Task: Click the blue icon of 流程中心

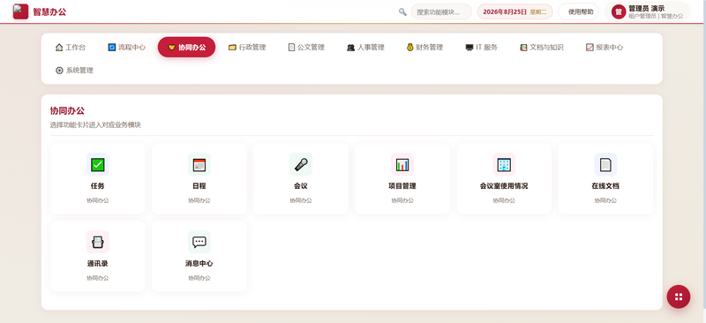Action: click(x=112, y=48)
